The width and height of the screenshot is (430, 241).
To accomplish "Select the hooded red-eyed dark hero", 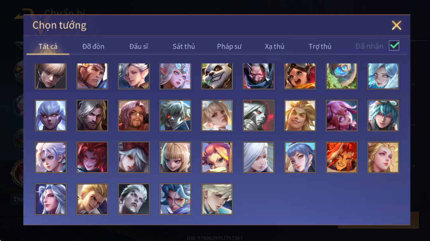I will pos(258,76).
